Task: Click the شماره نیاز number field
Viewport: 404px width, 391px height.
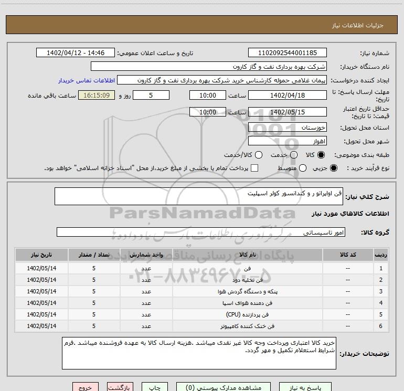Action: point(288,52)
